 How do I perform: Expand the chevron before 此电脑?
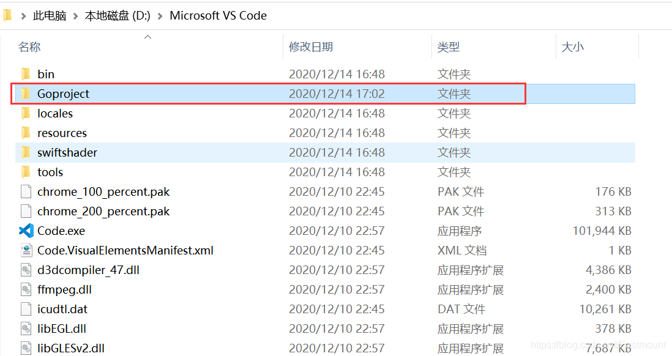[x=24, y=17]
